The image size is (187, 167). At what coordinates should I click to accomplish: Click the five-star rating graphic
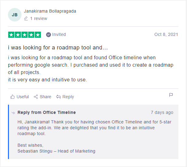pyautogui.click(x=25, y=35)
